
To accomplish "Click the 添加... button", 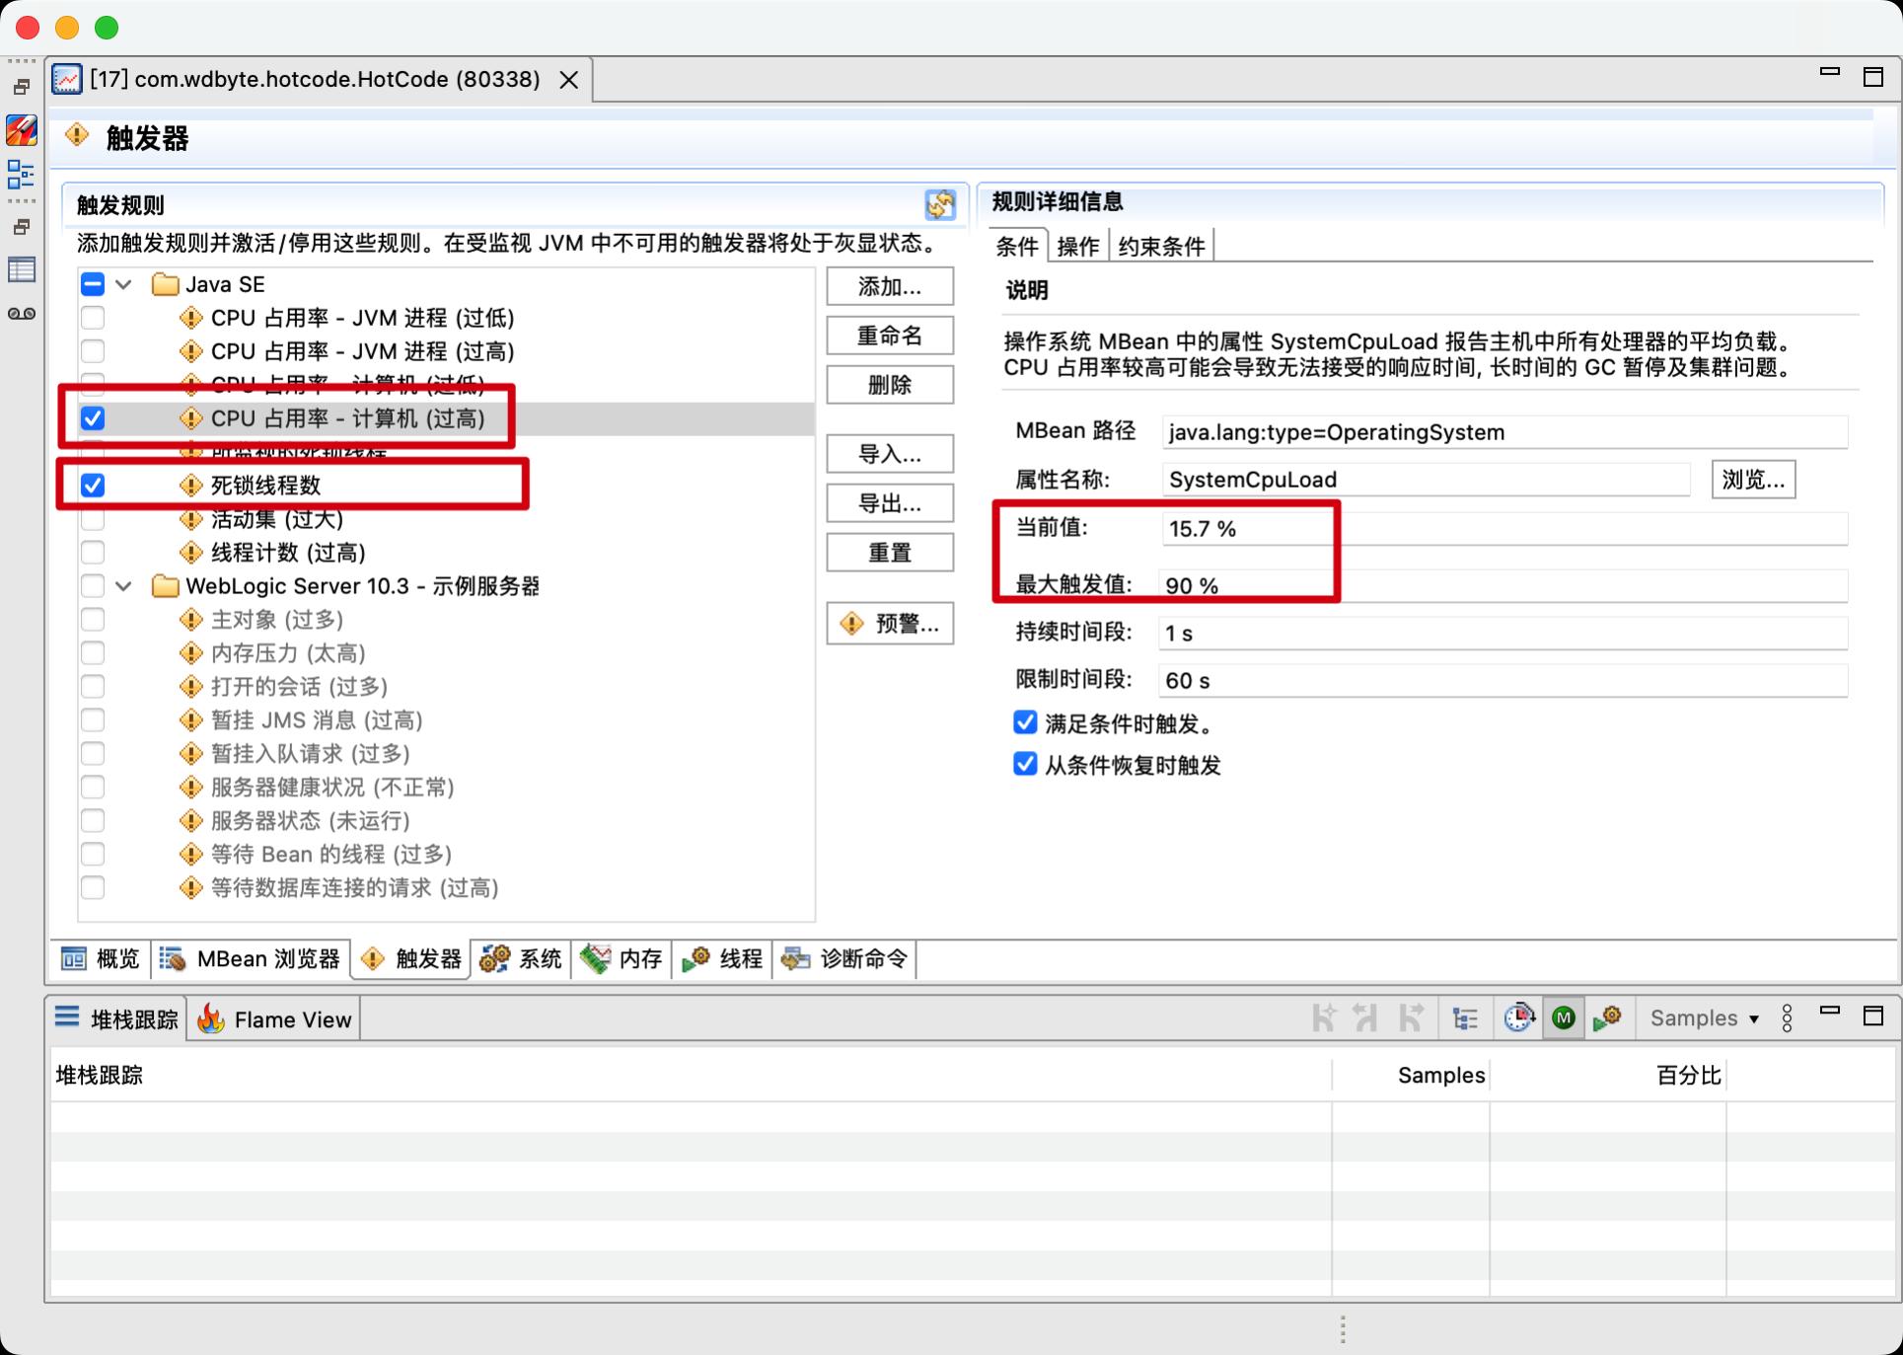I will (889, 287).
